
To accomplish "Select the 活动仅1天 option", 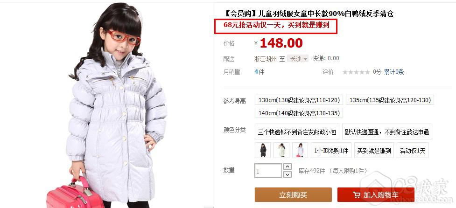I will coord(413,151).
